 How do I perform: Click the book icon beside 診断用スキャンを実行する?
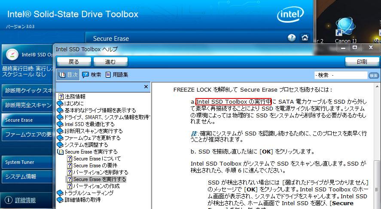pyautogui.click(x=60, y=131)
